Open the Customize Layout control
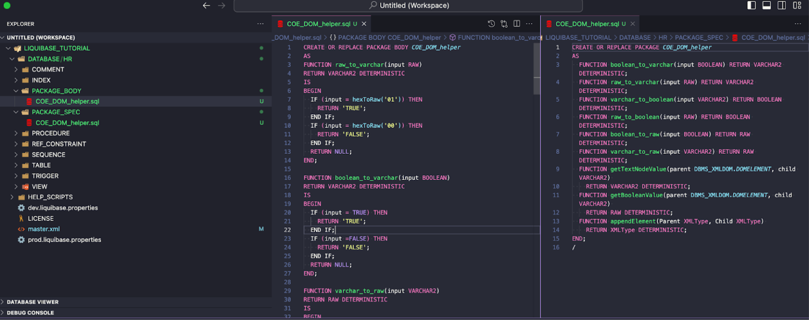809x320 pixels. (796, 5)
